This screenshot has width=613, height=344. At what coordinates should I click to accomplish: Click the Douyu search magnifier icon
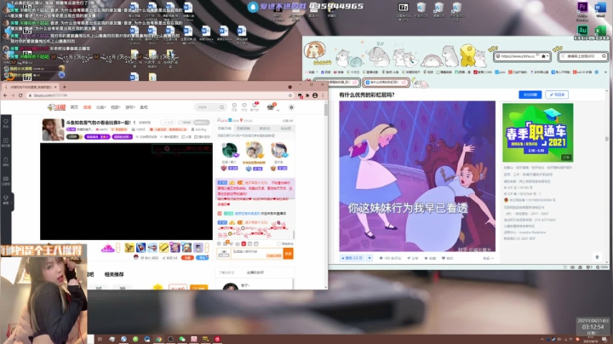point(221,107)
